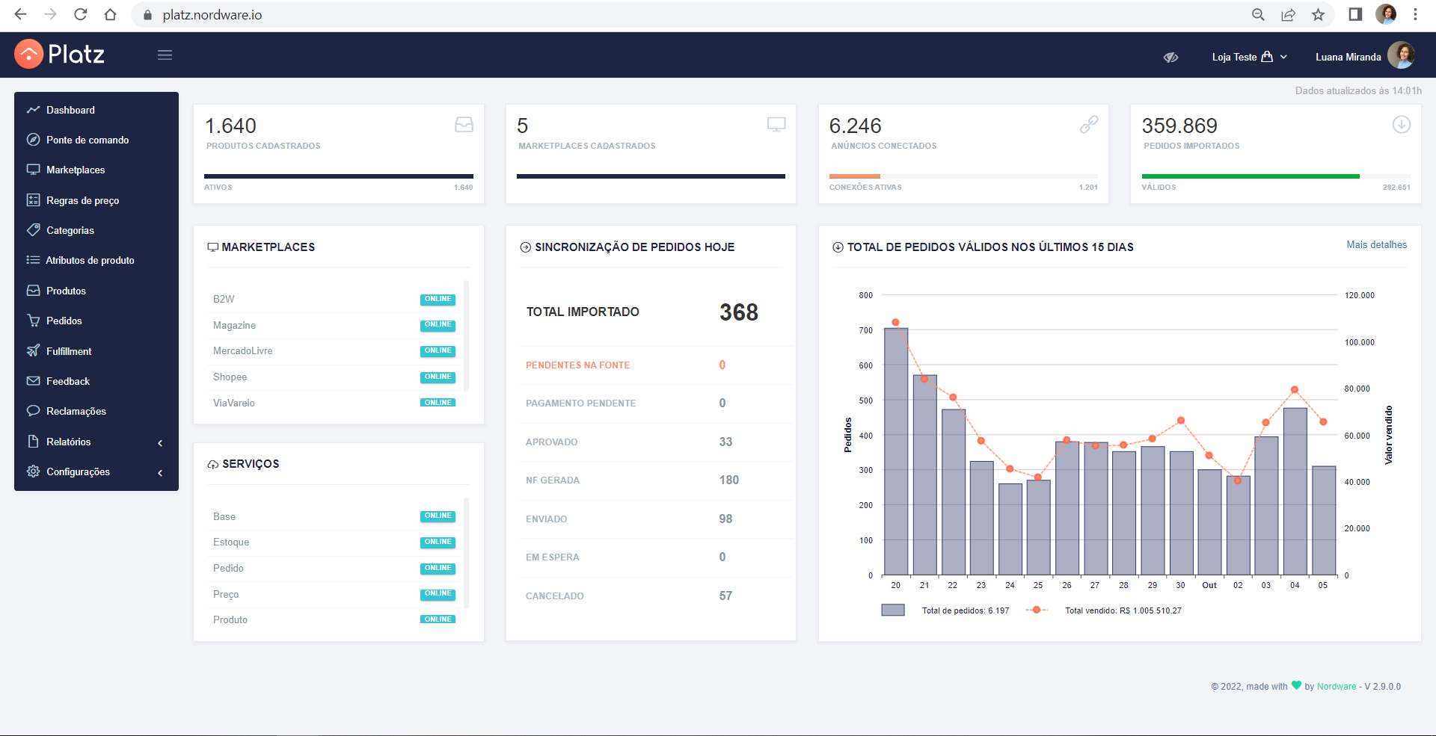
Task: Click the Marketplaces list scrollbar
Action: point(467,335)
